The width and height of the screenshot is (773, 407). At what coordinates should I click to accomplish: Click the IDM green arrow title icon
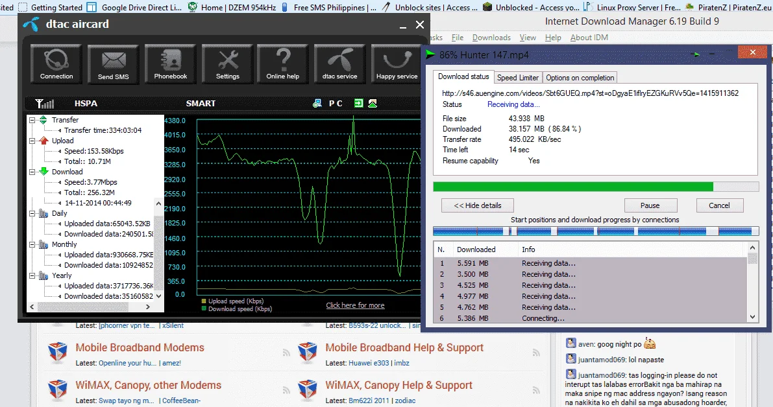click(x=431, y=54)
